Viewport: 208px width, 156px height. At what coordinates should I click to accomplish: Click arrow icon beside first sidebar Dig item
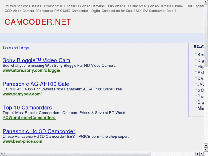[195, 60]
